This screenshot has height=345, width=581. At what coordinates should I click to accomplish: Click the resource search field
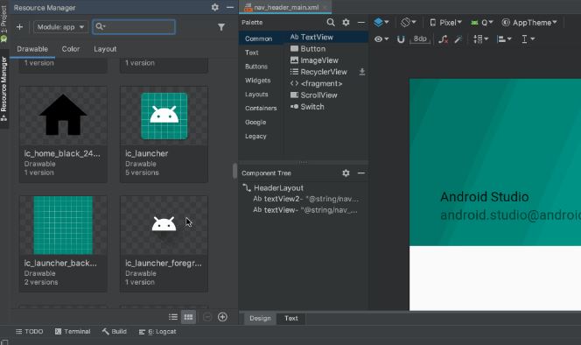pos(134,27)
